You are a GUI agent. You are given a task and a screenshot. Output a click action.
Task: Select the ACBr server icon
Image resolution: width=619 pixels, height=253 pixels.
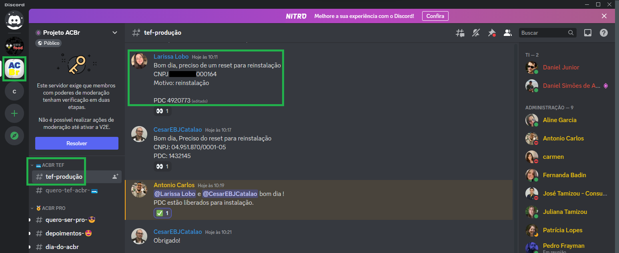14,69
